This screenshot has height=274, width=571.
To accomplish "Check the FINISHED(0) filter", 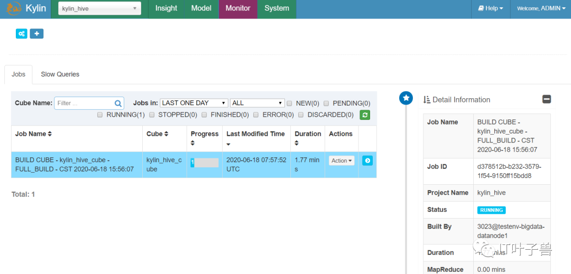I will pos(204,115).
